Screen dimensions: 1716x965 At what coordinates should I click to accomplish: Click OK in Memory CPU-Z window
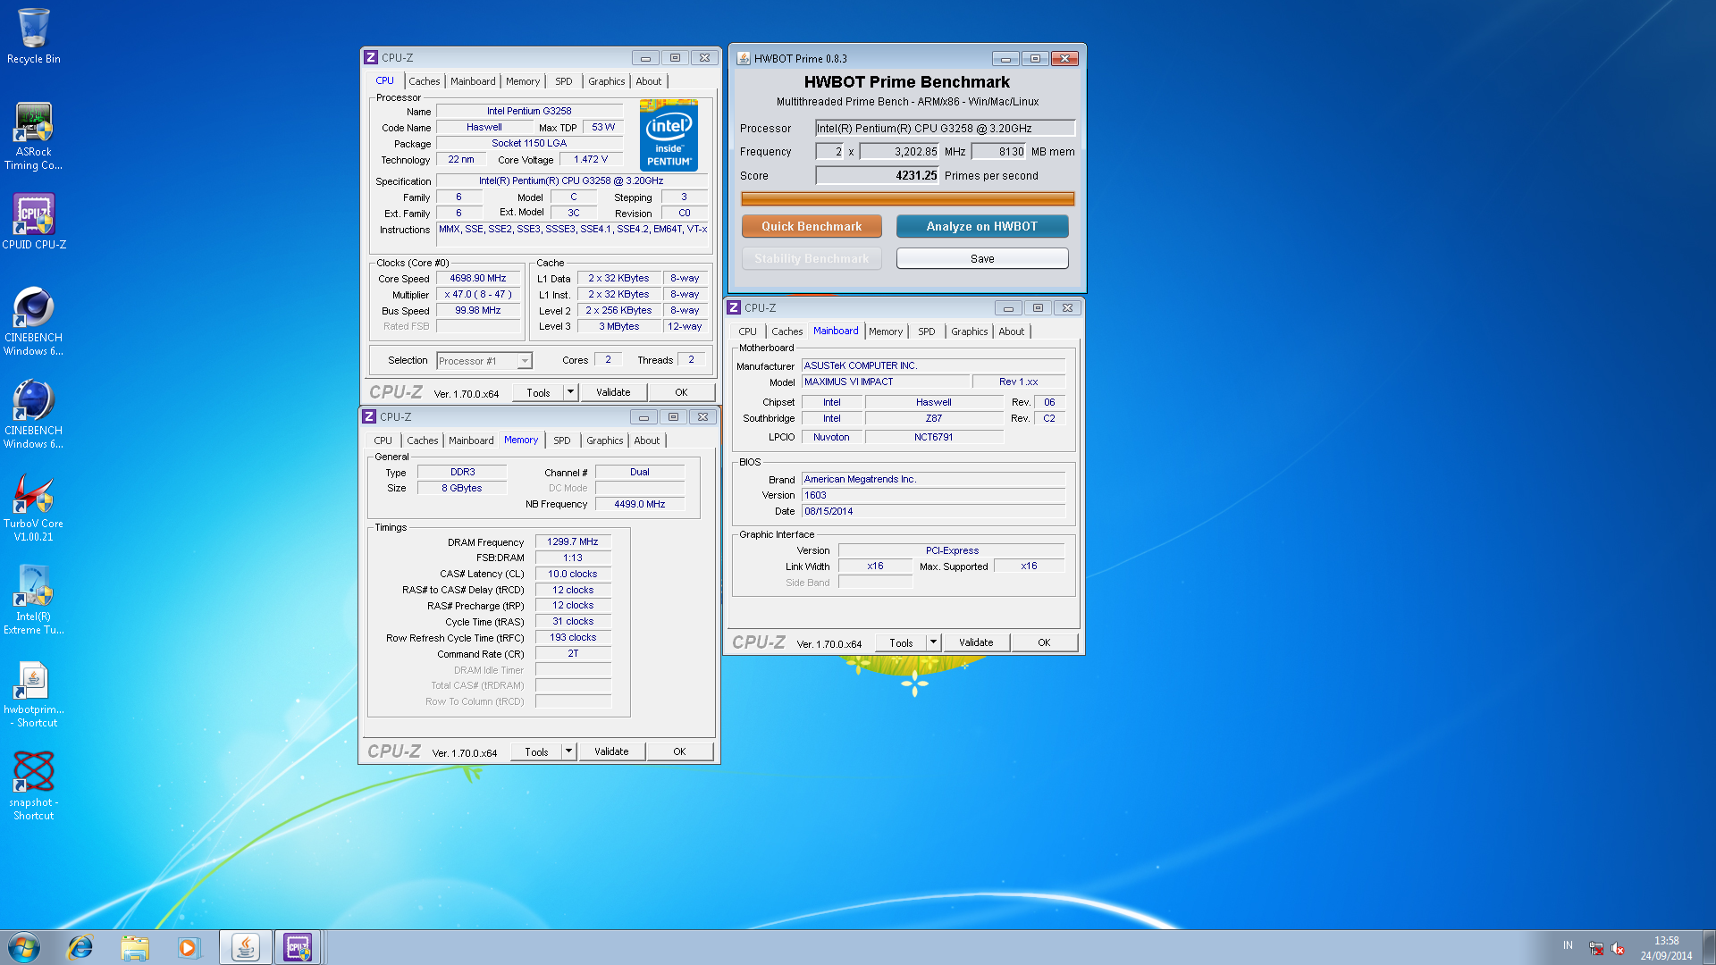(679, 751)
